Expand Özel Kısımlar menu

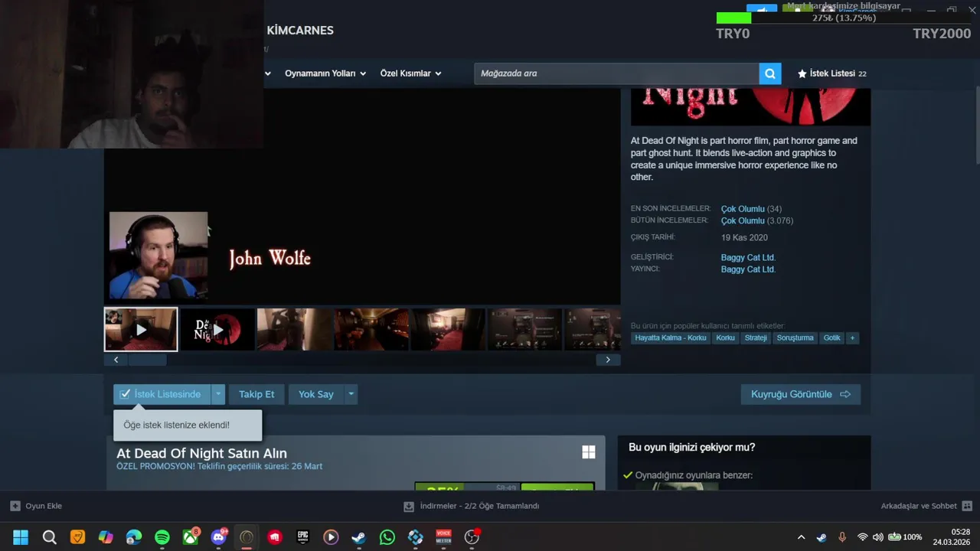coord(411,73)
